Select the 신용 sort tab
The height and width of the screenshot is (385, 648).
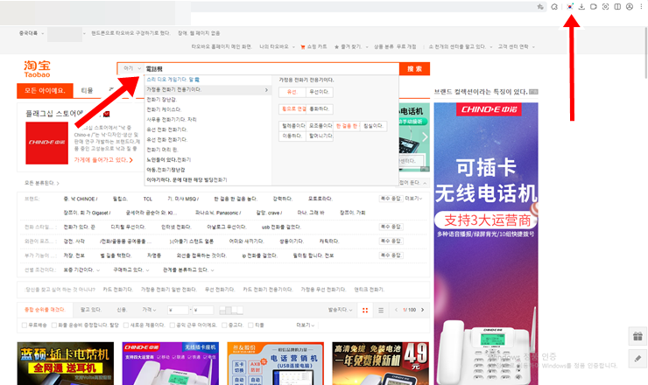click(x=122, y=310)
